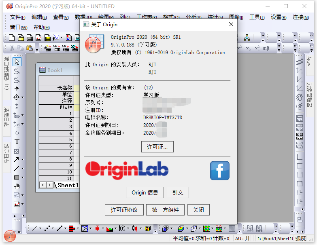Click the Candlestick plot icon in bottom toolbar
317x245 pixels.
point(135,228)
